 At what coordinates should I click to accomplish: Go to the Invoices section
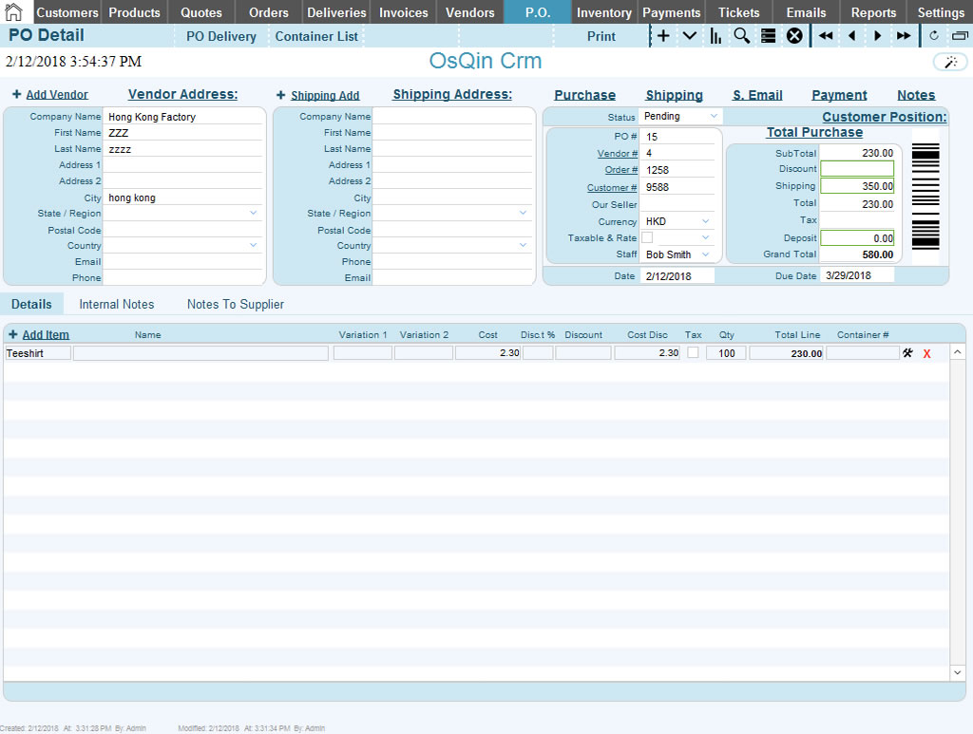[x=403, y=12]
